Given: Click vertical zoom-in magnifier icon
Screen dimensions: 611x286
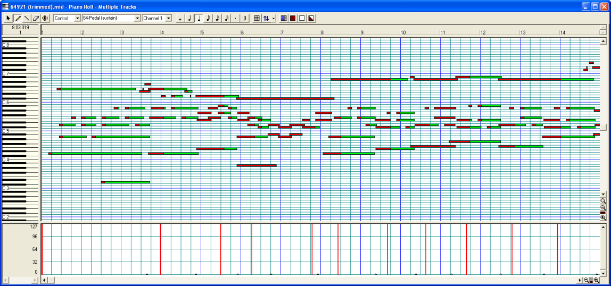Looking at the screenshot, I should coord(603,217).
